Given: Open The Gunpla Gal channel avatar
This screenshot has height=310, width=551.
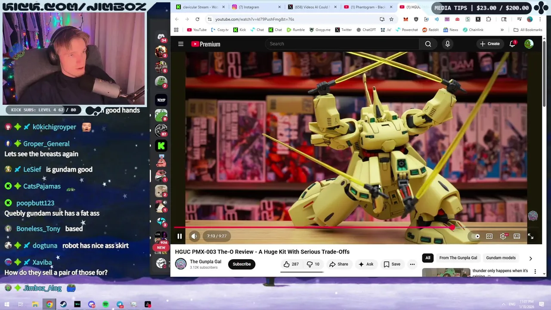Looking at the screenshot, I should pyautogui.click(x=181, y=264).
